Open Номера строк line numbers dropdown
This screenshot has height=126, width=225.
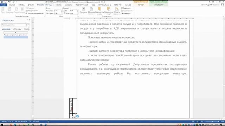pyautogui.click(x=32, y=11)
